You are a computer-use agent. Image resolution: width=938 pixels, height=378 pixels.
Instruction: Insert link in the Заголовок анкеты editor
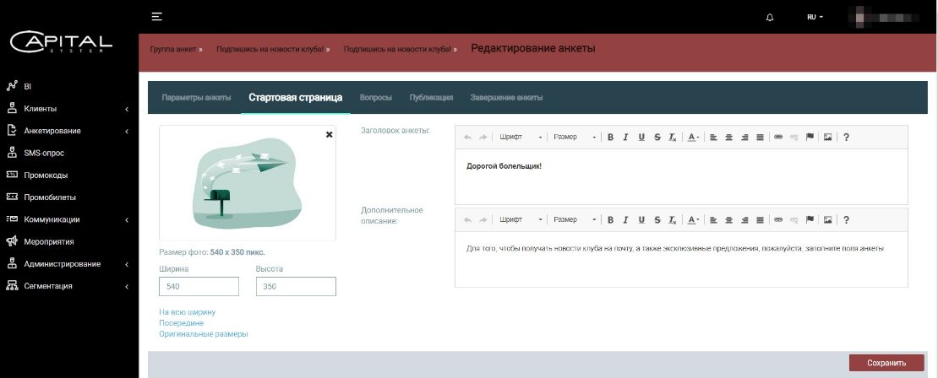point(778,137)
